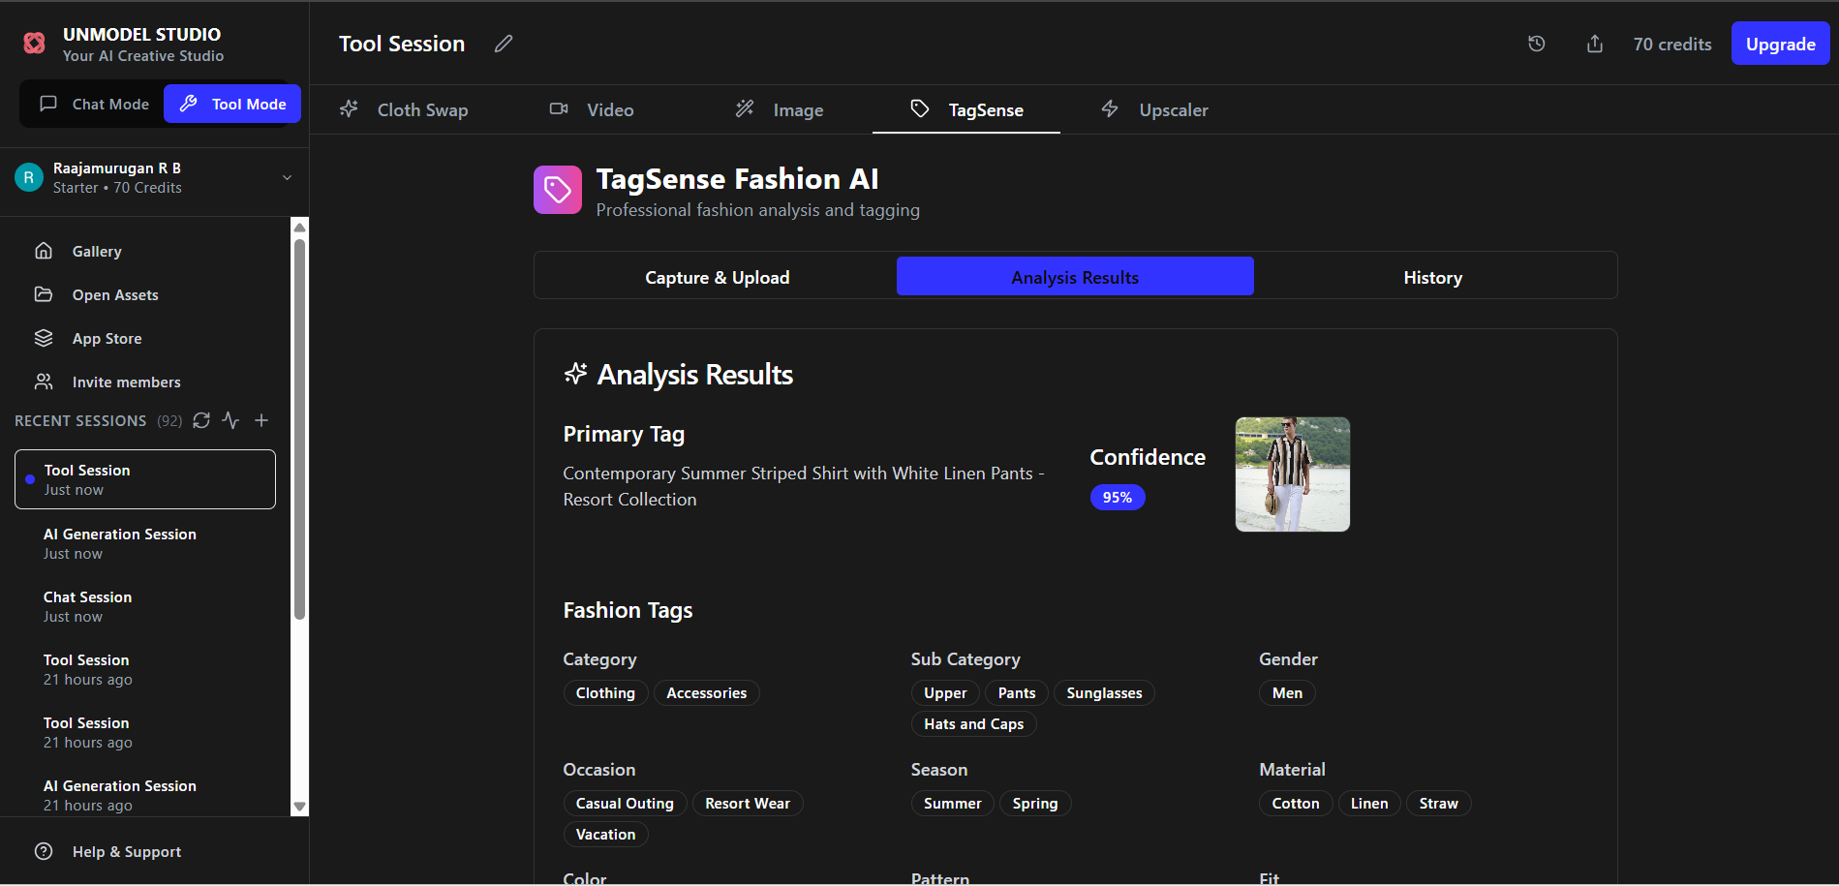
Task: Open session history clock icon in header
Action: pyautogui.click(x=1536, y=44)
